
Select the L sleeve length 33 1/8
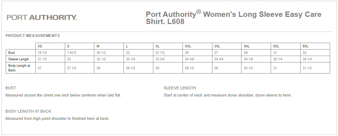pos(131,59)
